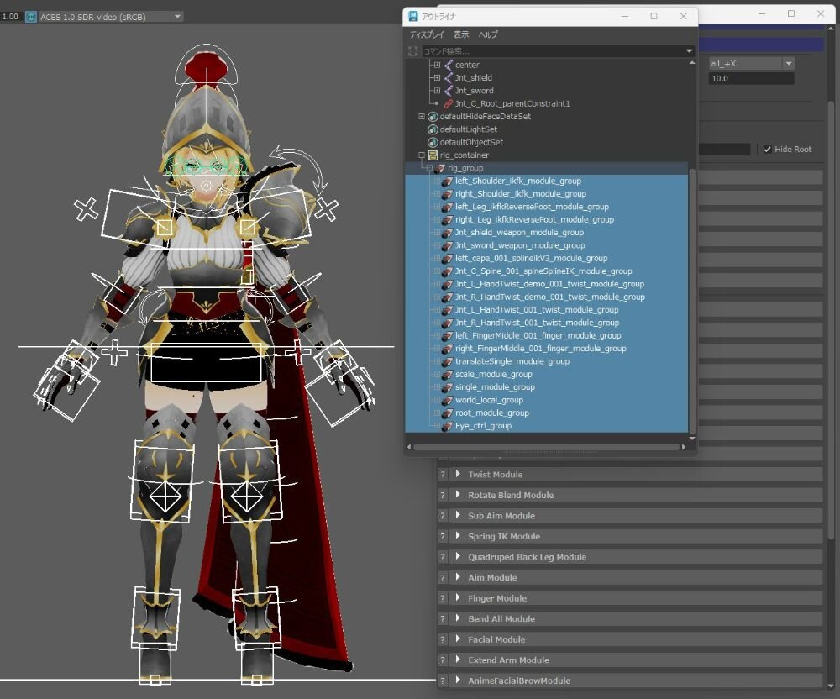Open the ヘルプ menu in Outliner
This screenshot has height=699, width=840.
488,35
